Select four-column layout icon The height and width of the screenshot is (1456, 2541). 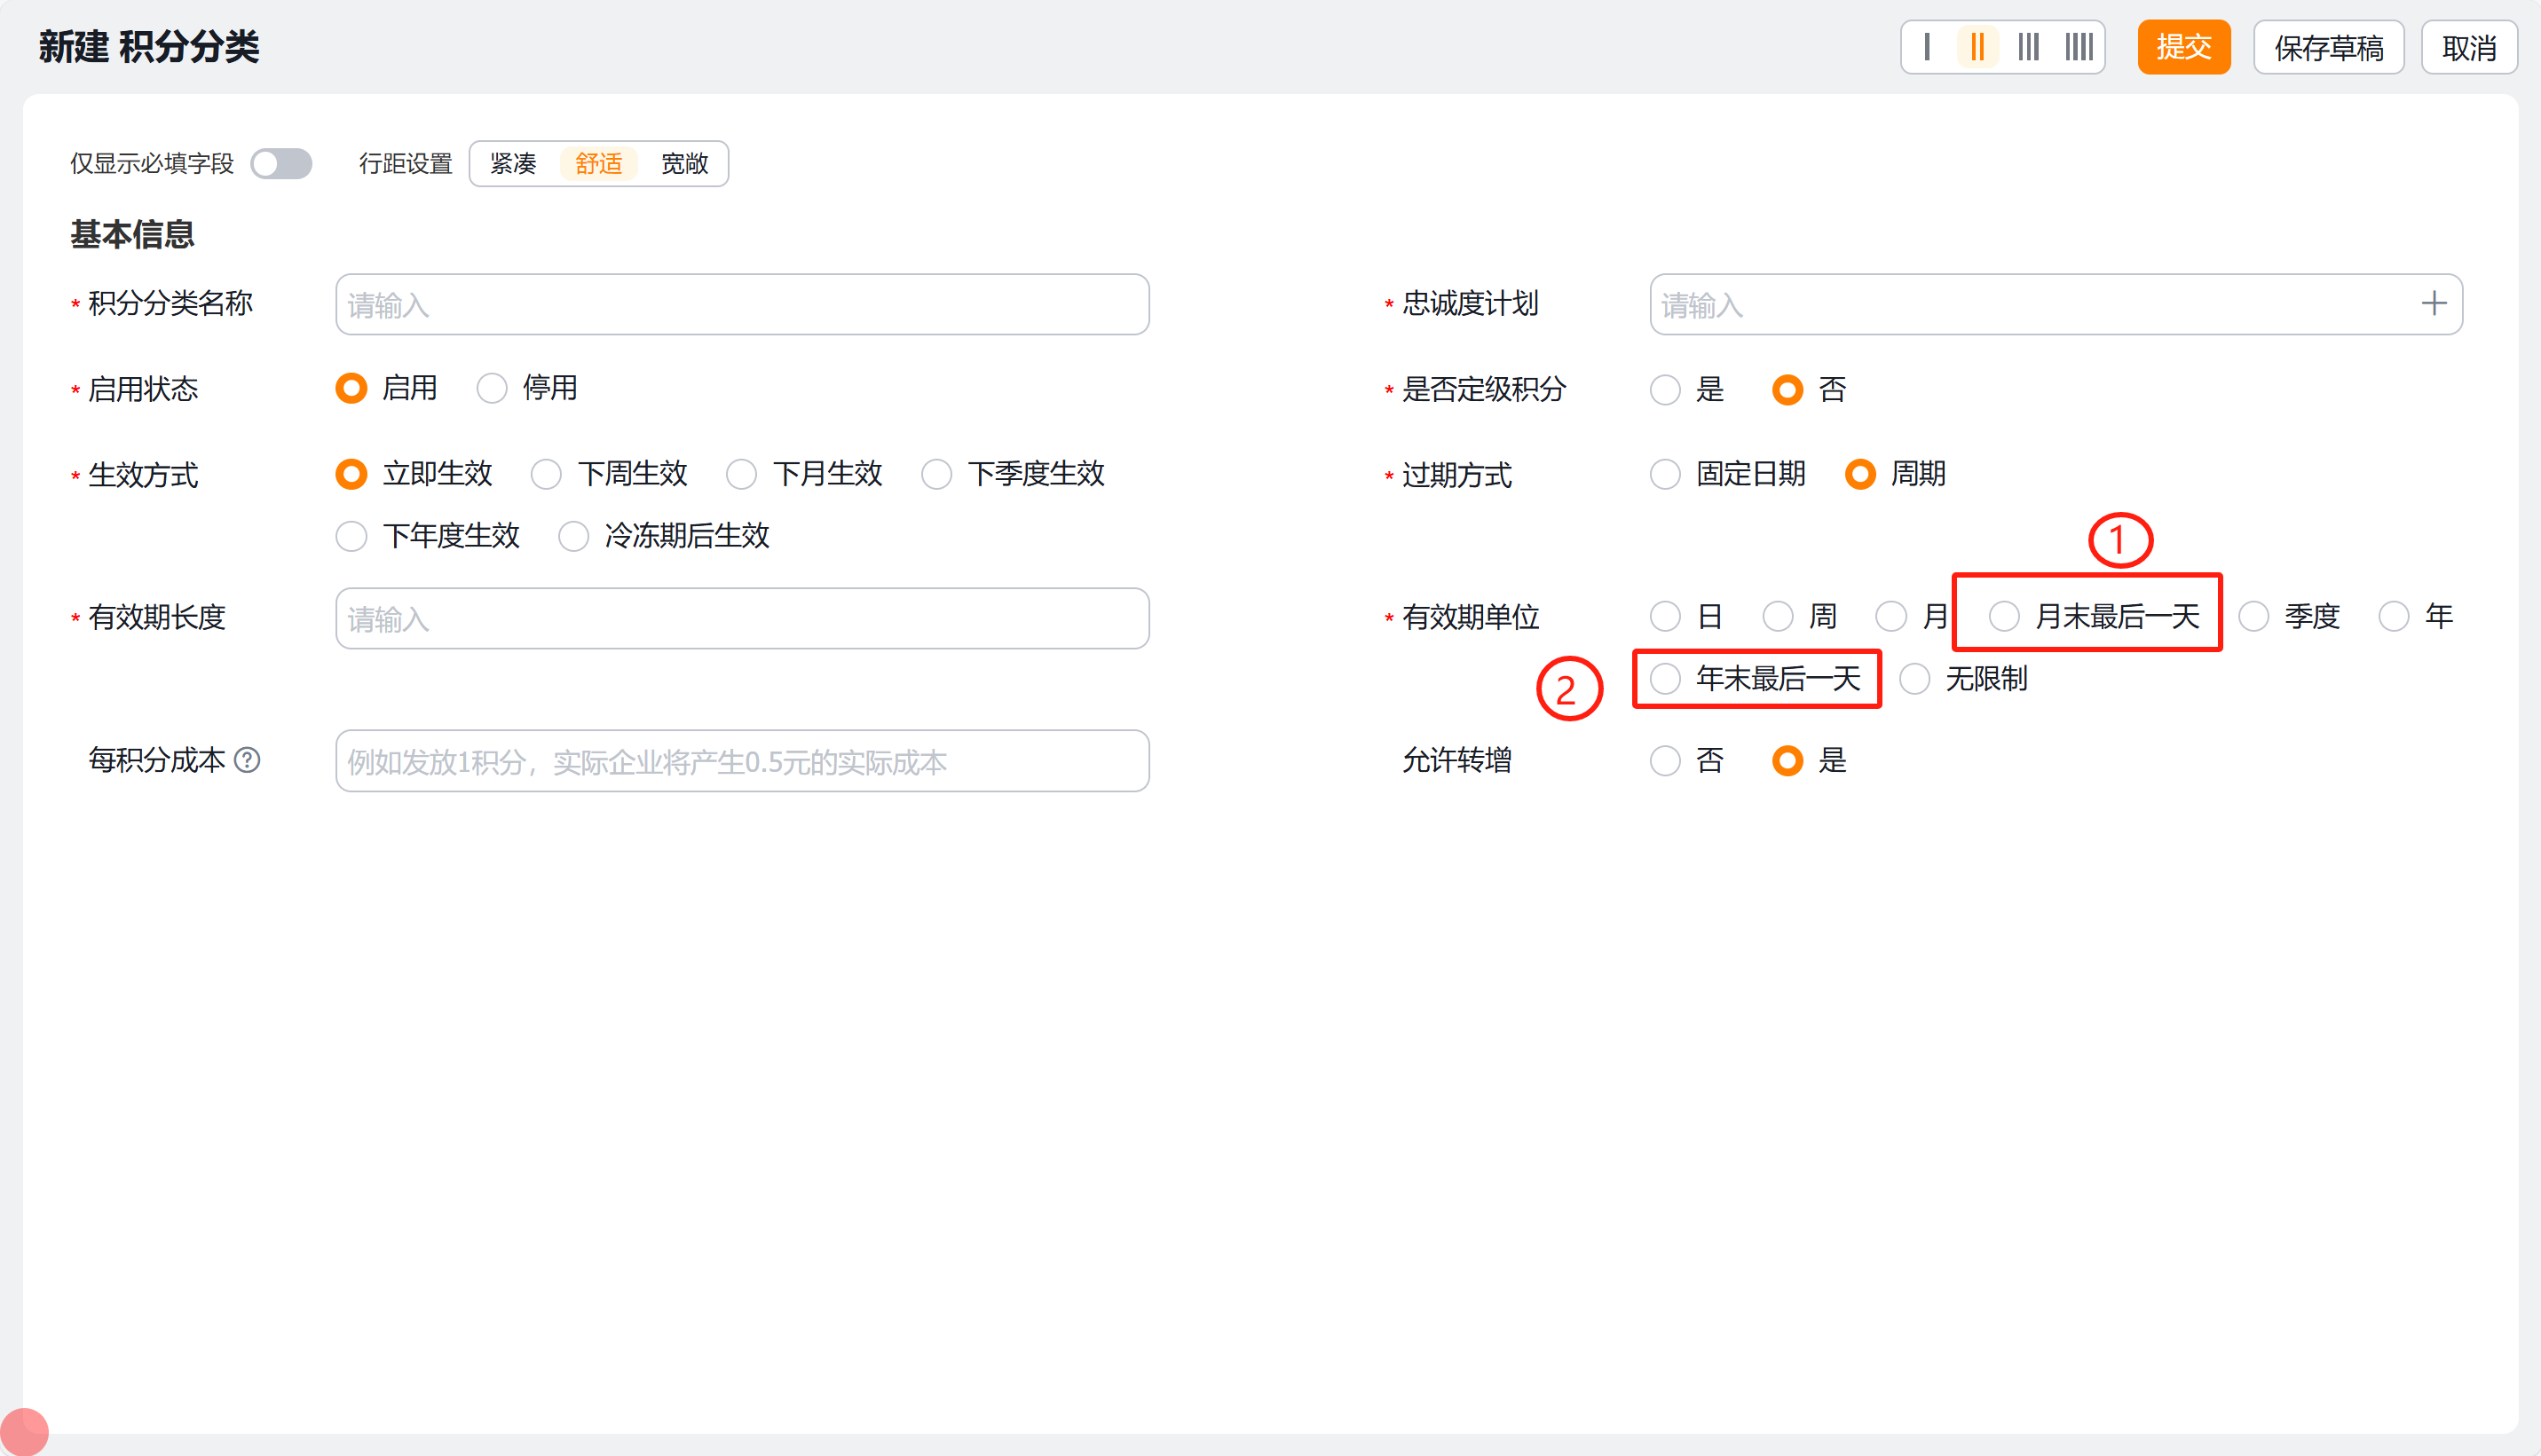[x=2079, y=47]
